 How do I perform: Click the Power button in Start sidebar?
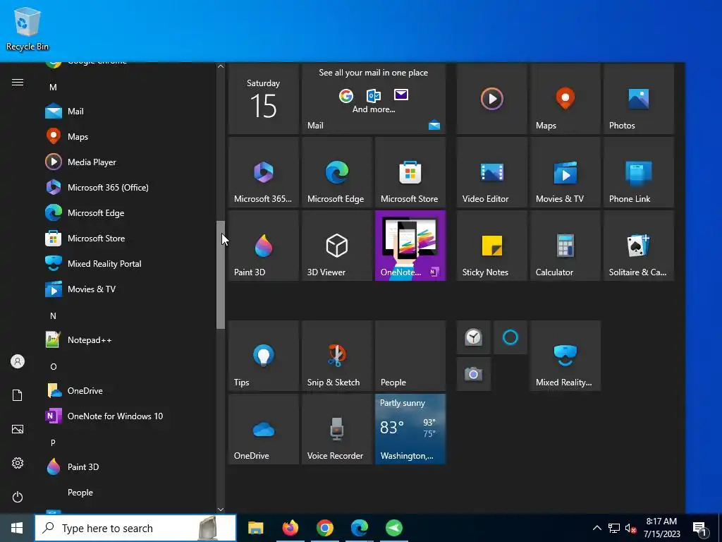18,497
